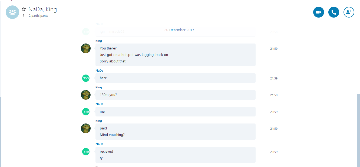The image size is (360, 167).
Task: Click King's avatar beside 'You there?'
Action: point(86,48)
